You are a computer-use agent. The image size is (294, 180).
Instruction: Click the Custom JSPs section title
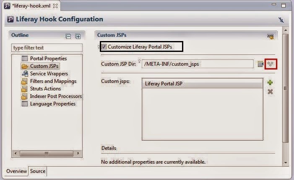coord(112,35)
